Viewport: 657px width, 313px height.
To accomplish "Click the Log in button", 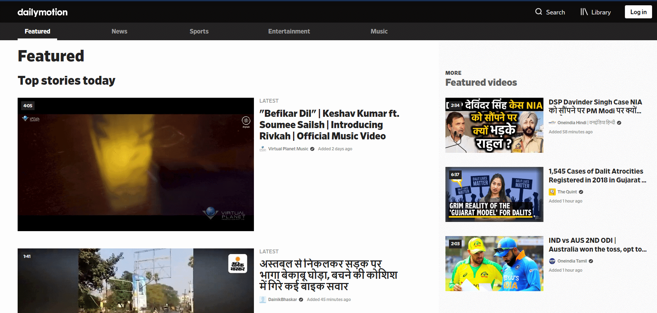I will coord(638,12).
